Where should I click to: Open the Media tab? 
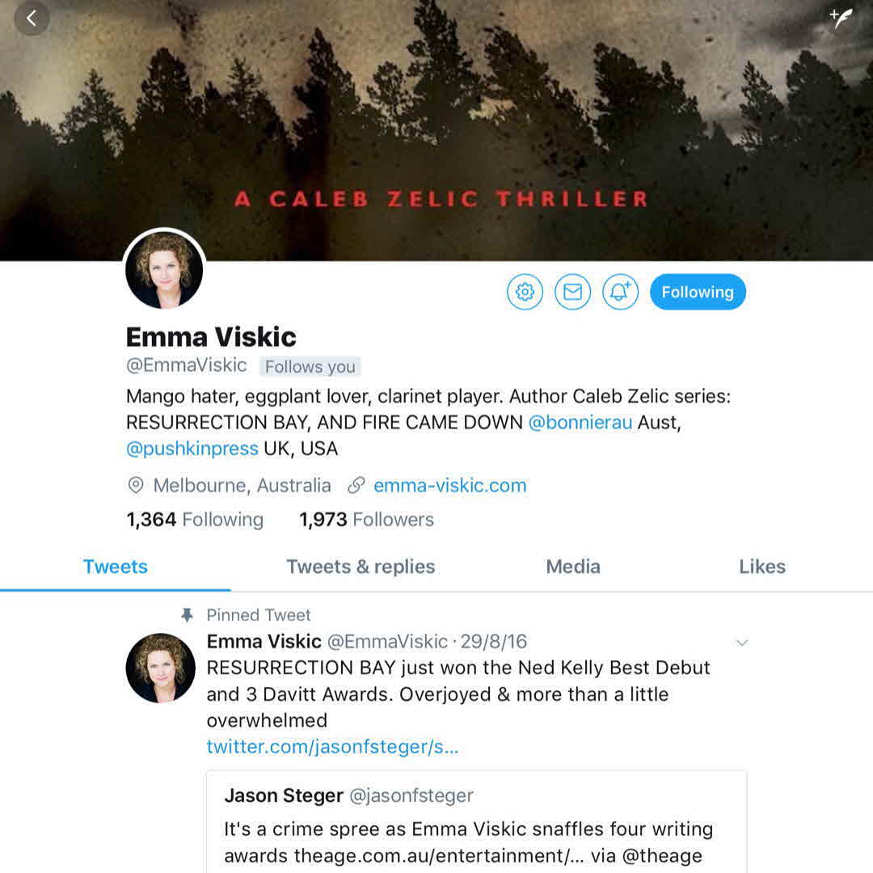click(573, 567)
